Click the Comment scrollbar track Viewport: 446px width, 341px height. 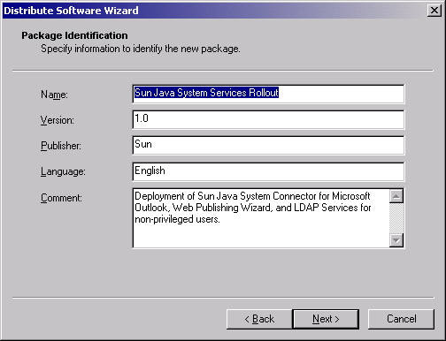click(x=396, y=218)
